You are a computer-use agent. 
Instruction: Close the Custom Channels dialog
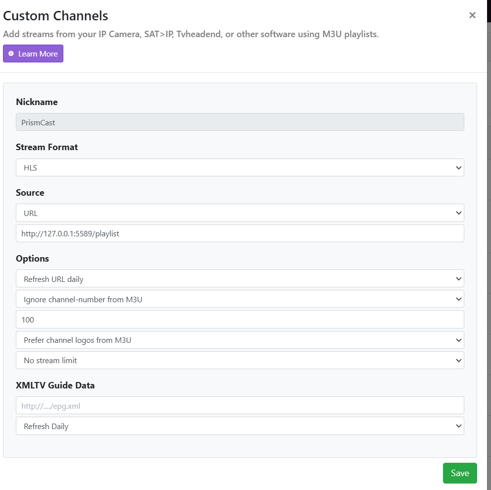coord(472,15)
